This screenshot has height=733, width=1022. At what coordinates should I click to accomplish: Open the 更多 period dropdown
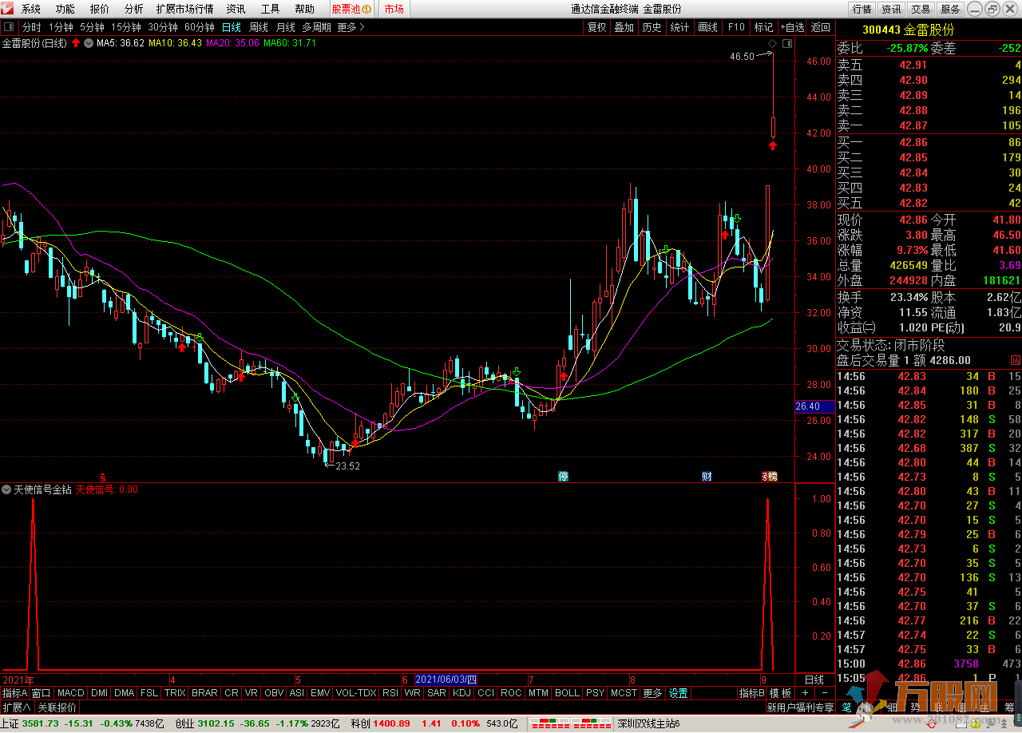(351, 27)
